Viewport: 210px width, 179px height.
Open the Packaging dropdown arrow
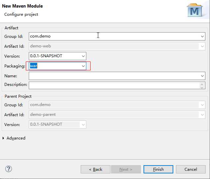[x=83, y=66]
